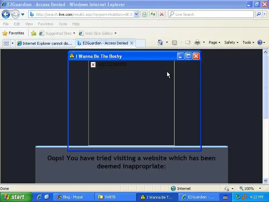Open recent pages dropdown next to Forward
Viewport: 269px width, 202px height.
point(23,14)
